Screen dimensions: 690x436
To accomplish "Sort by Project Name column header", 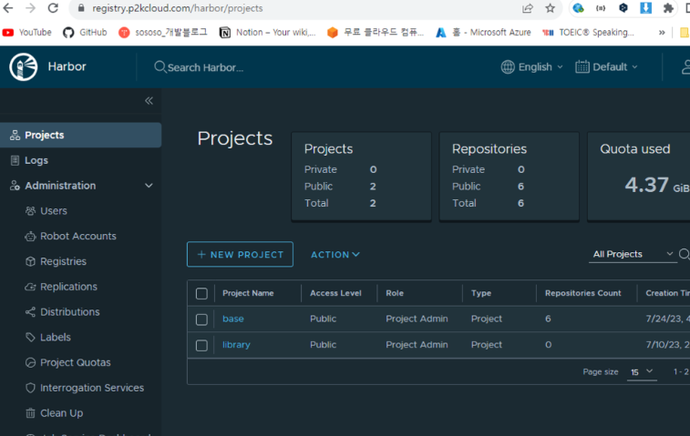I will [248, 293].
